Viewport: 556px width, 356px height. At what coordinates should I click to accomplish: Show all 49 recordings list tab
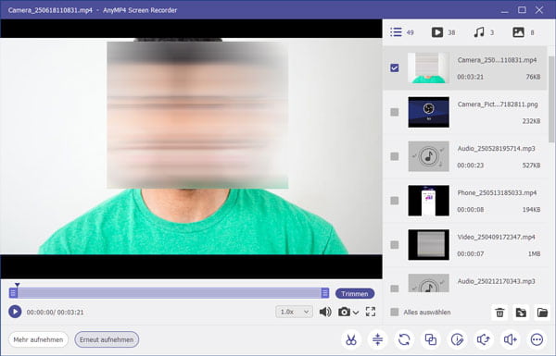[402, 32]
